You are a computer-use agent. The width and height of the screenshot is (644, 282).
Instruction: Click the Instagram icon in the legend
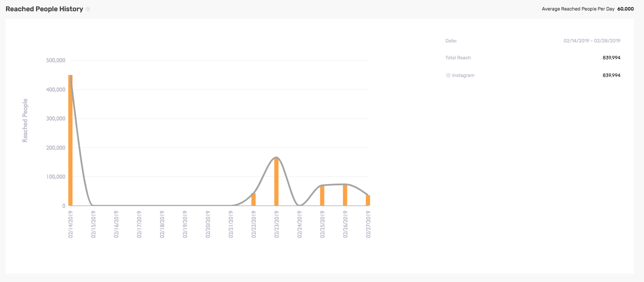pos(448,75)
